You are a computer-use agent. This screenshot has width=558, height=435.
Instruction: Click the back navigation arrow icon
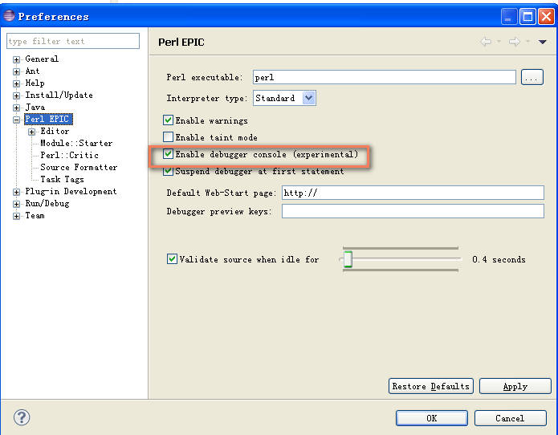tap(486, 42)
